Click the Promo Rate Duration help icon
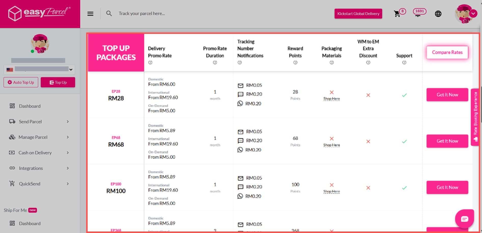 pos(215,62)
